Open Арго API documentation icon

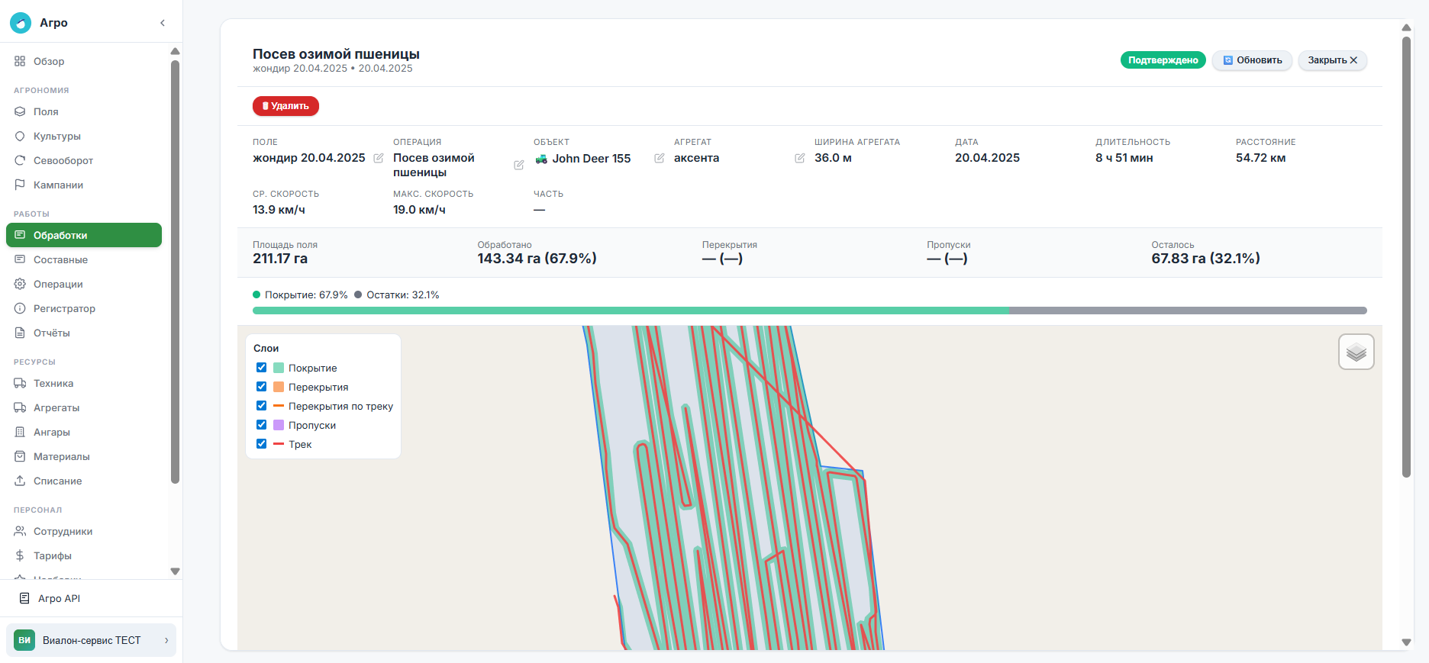[24, 598]
